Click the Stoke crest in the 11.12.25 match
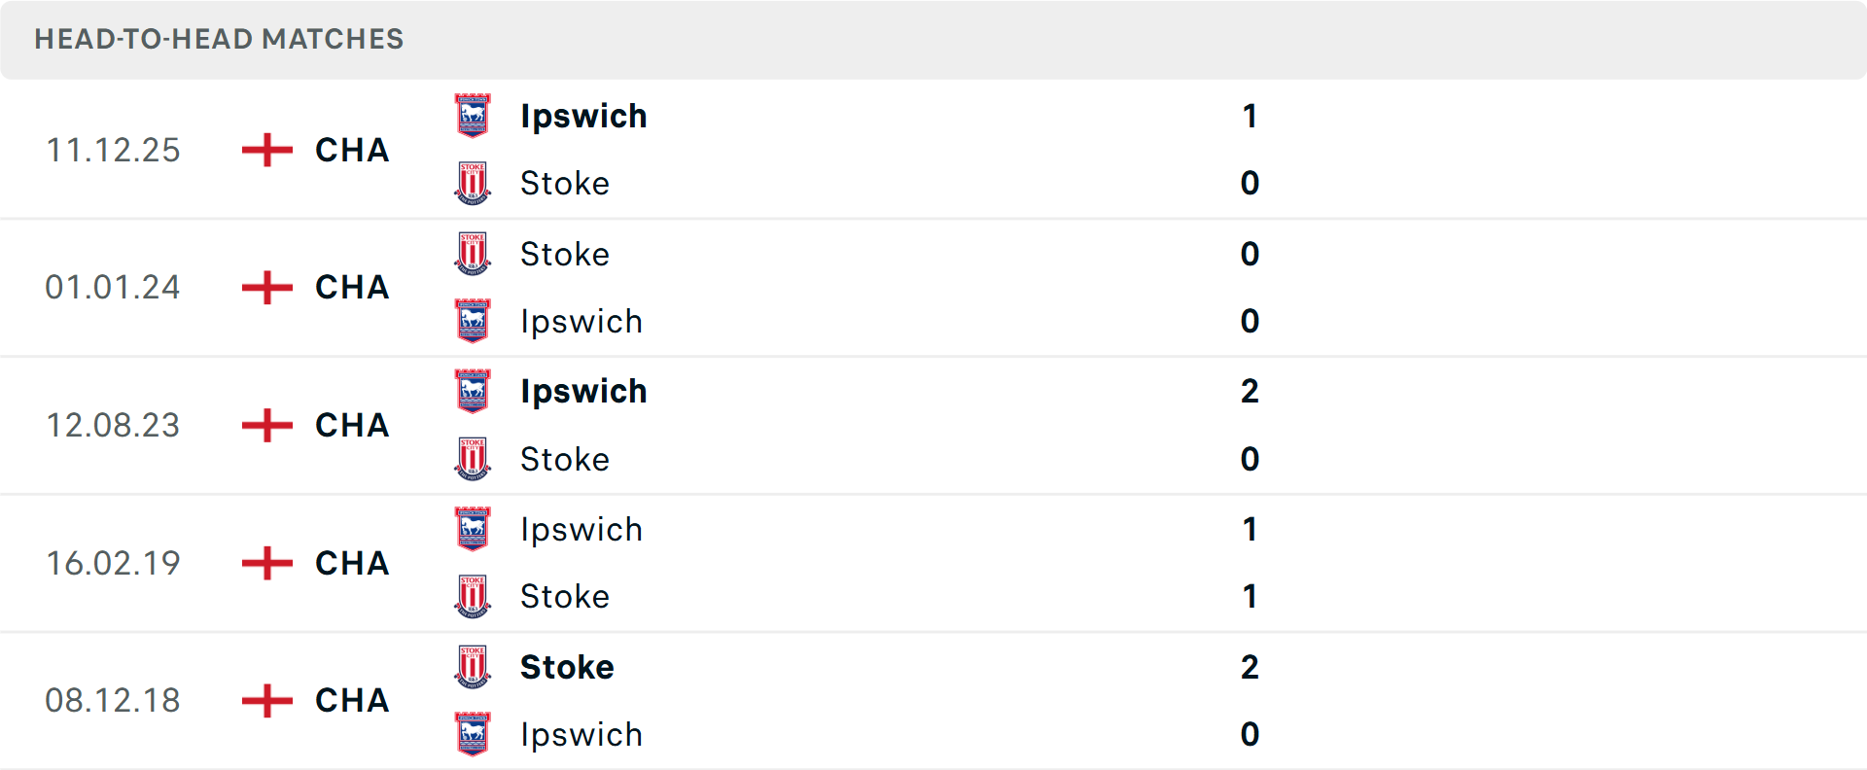This screenshot has height=770, width=1867. click(473, 183)
